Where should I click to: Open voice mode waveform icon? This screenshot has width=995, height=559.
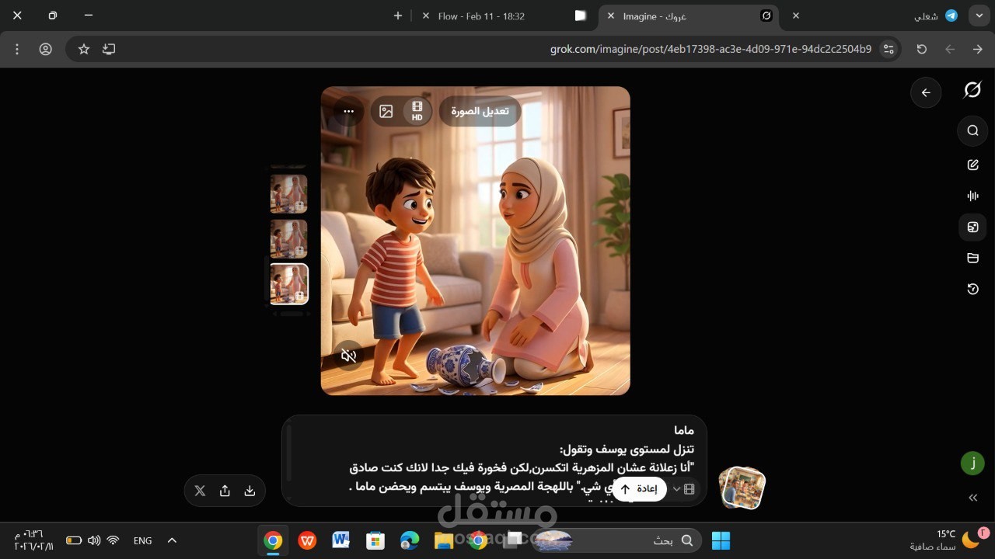point(972,196)
